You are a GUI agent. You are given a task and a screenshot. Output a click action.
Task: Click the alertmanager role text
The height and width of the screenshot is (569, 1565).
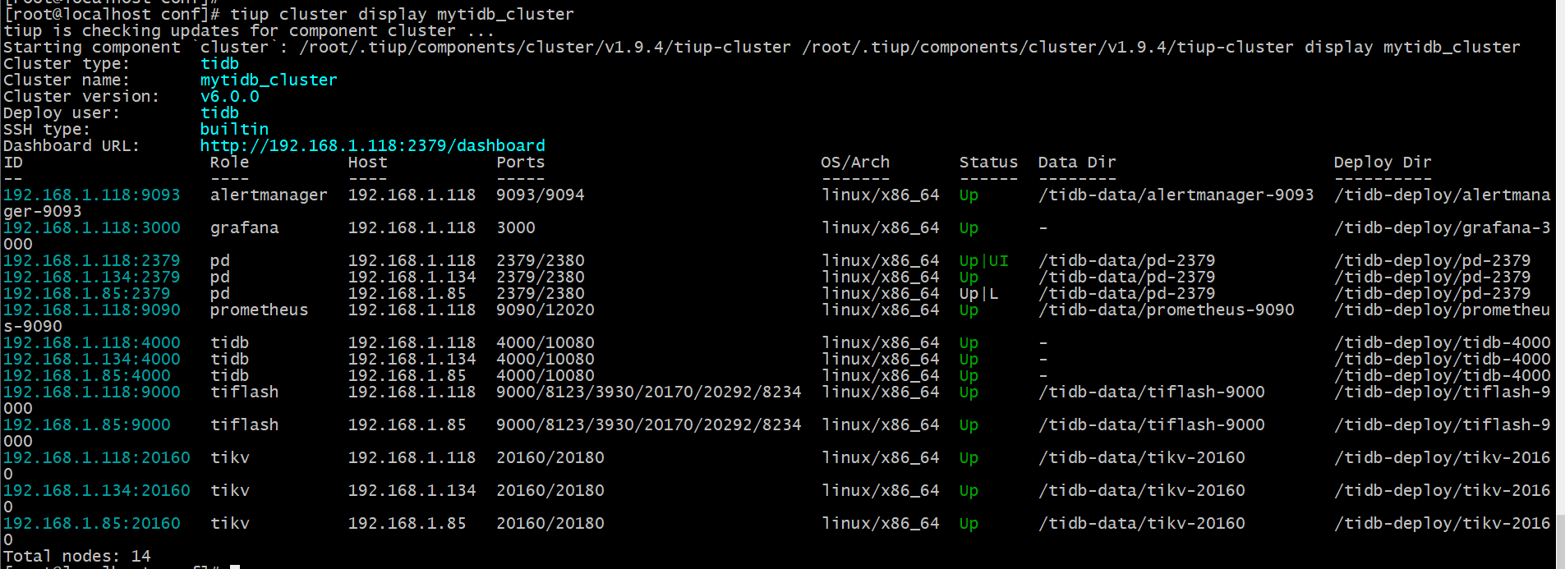(269, 195)
